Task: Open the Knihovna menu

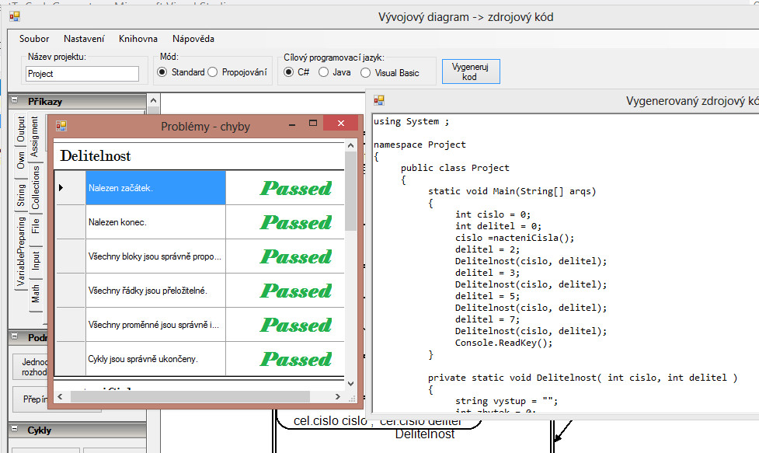Action: (x=138, y=39)
